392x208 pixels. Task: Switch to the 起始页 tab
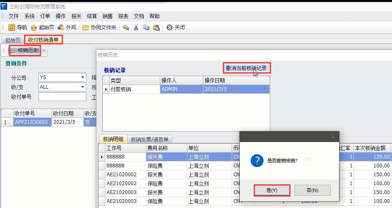[13, 40]
